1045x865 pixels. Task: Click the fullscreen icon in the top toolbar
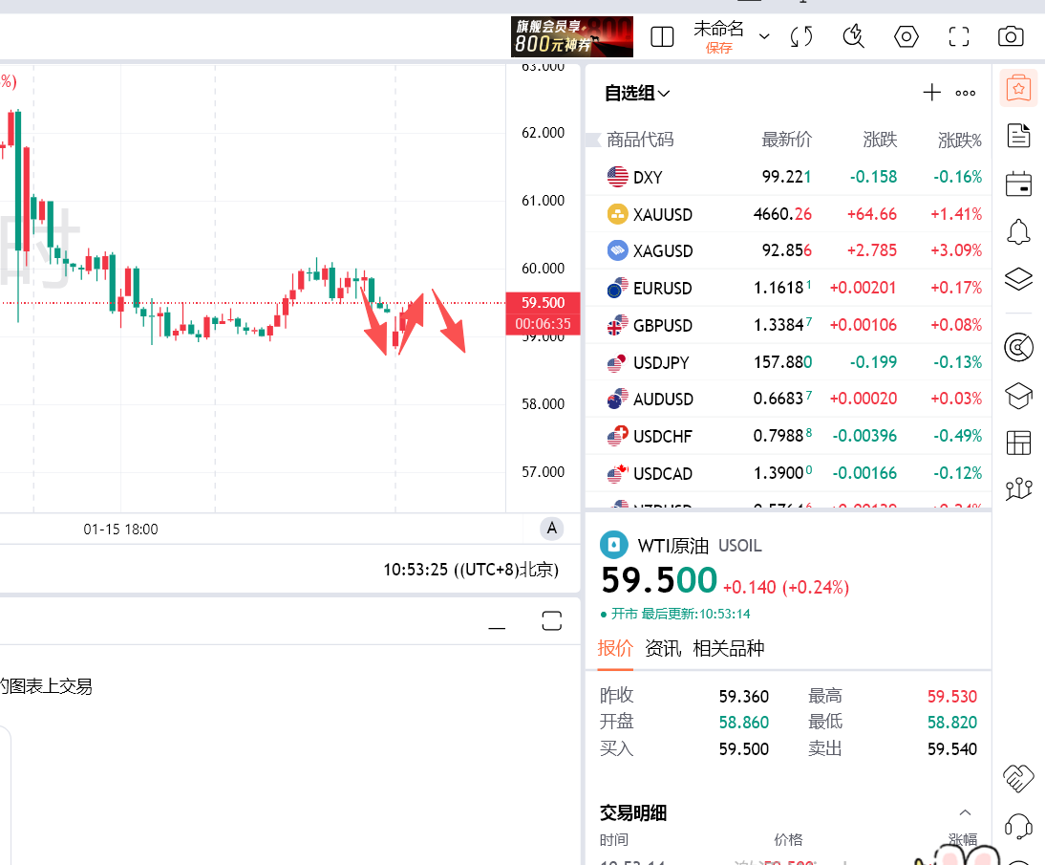(958, 36)
